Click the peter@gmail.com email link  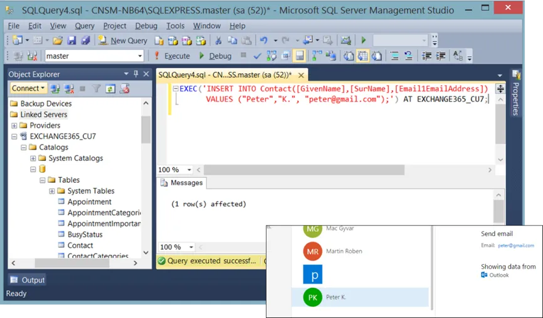pyautogui.click(x=515, y=245)
